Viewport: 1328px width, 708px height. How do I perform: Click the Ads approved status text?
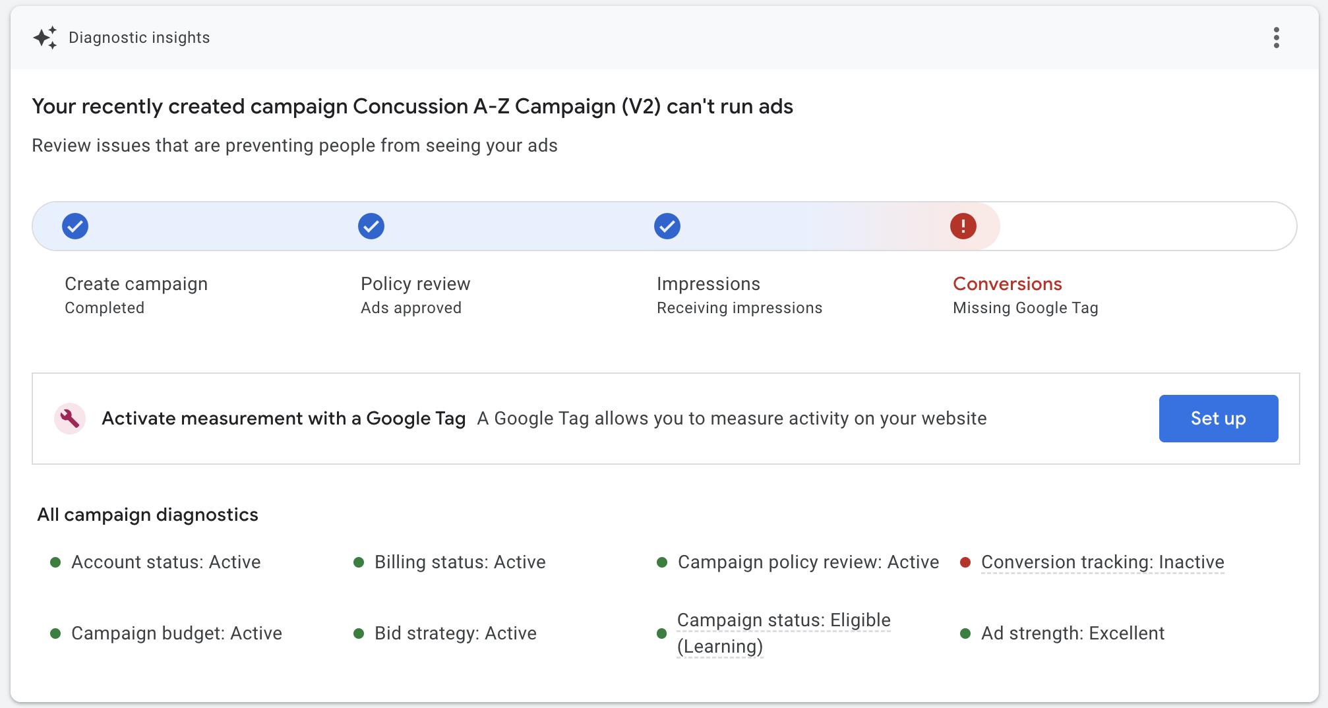point(411,308)
